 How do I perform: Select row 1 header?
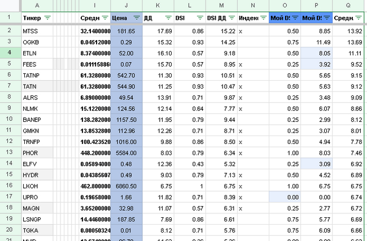10,17
